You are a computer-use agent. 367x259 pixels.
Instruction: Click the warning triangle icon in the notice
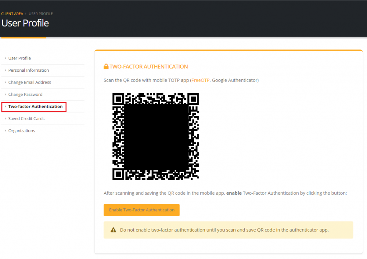tap(113, 230)
